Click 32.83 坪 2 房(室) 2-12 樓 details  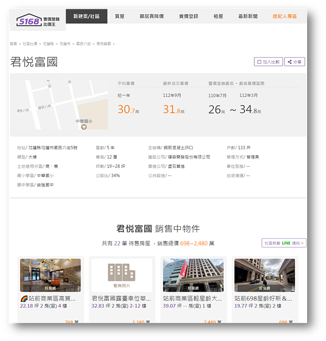point(119,306)
